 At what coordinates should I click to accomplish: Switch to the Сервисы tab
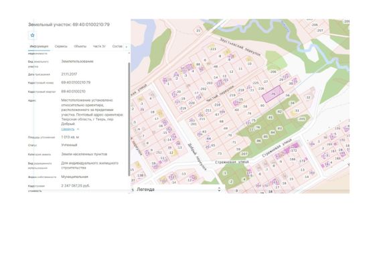61,46
